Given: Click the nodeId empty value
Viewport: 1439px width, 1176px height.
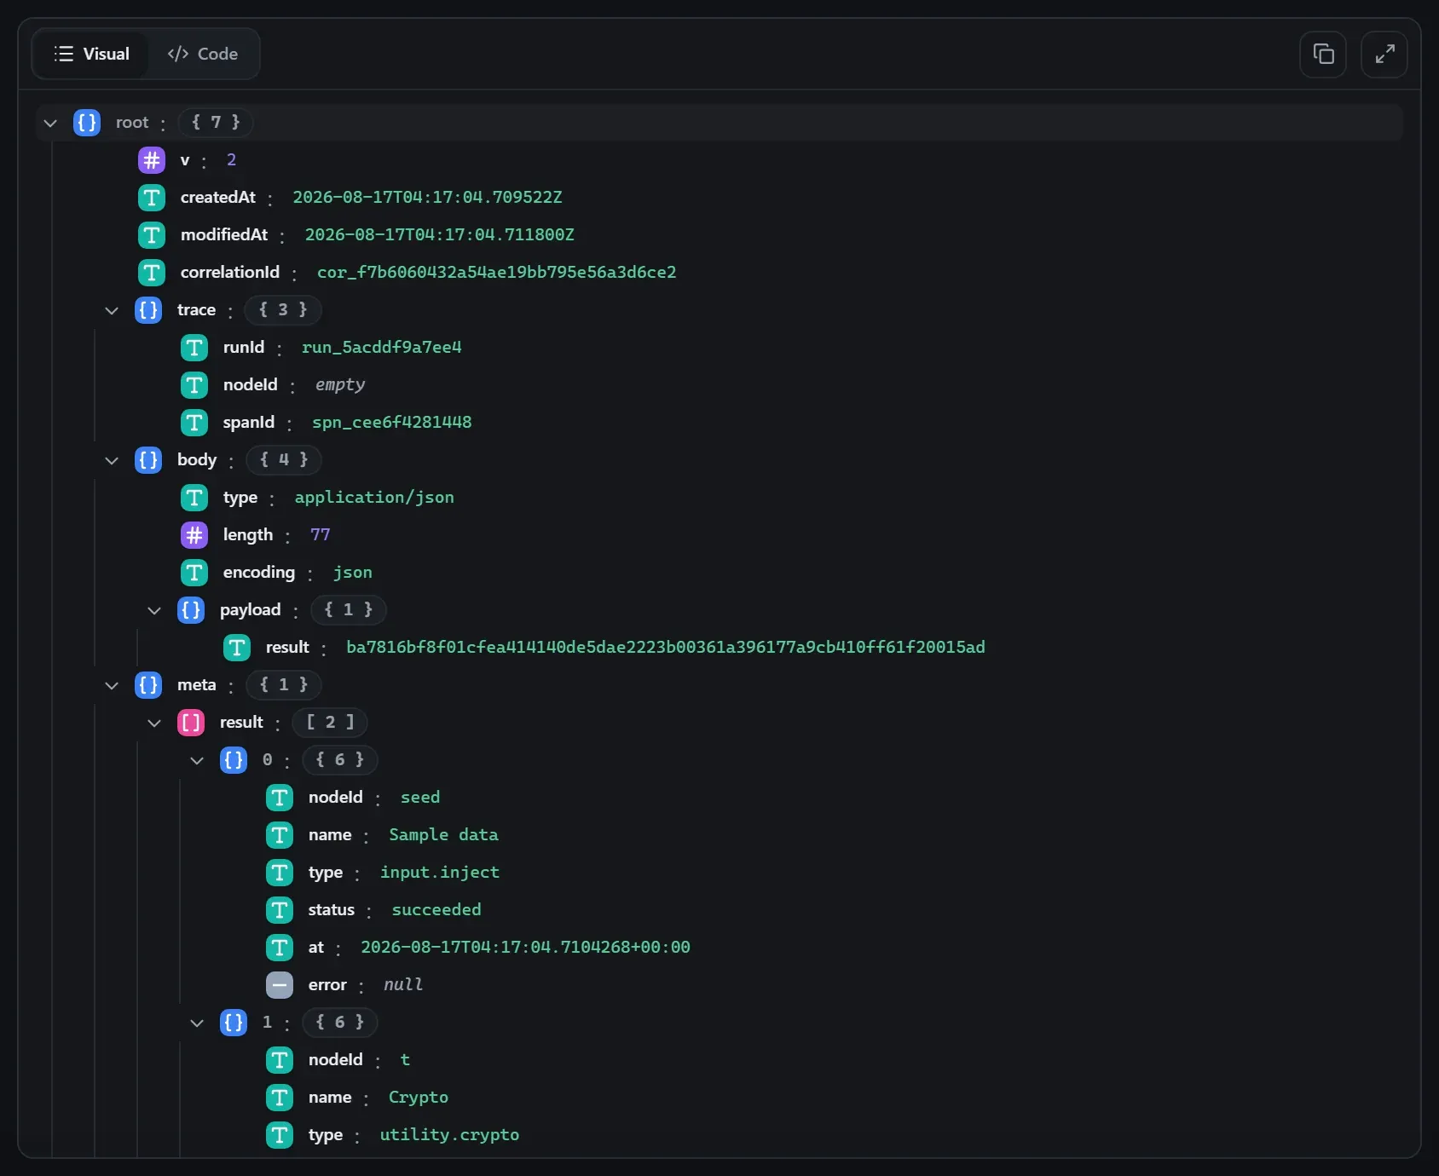Looking at the screenshot, I should 340,385.
